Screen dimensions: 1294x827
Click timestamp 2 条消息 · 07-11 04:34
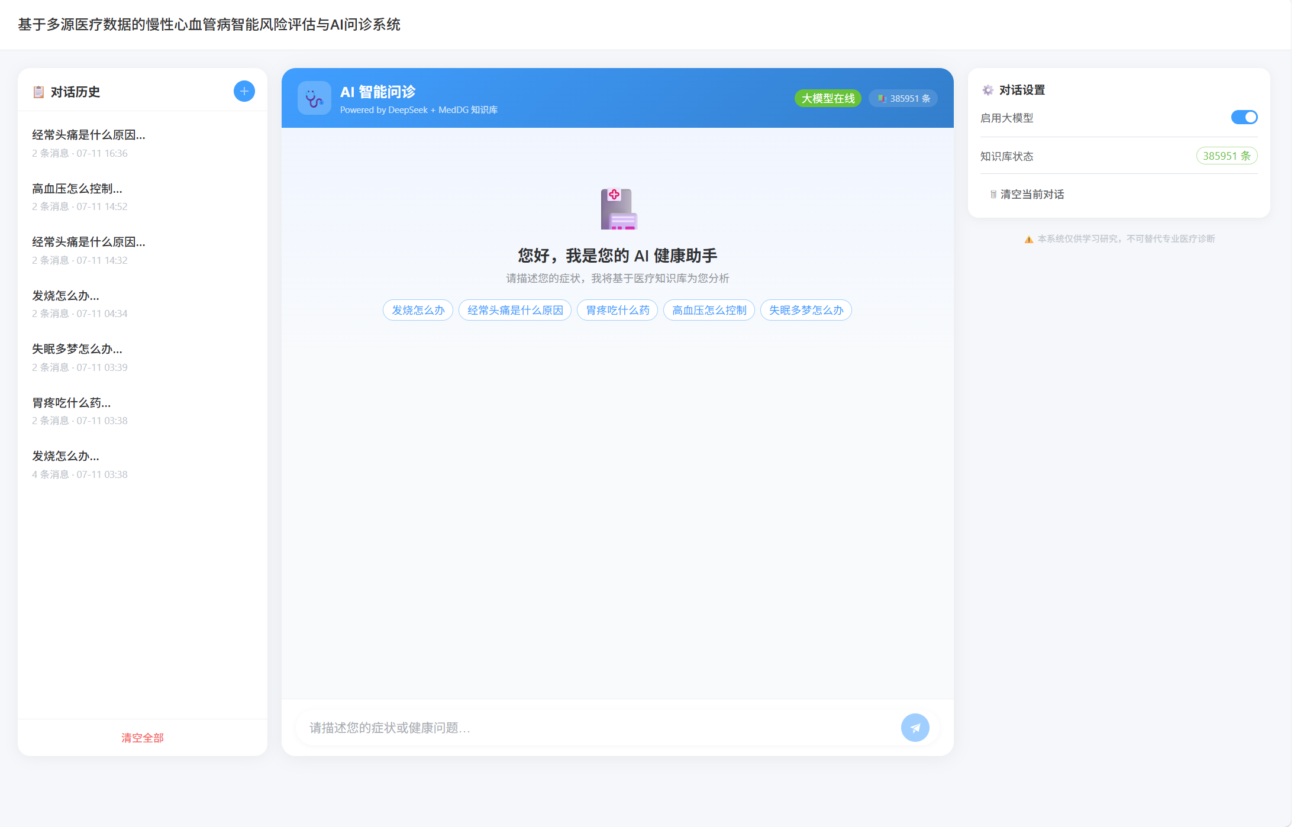(x=80, y=314)
